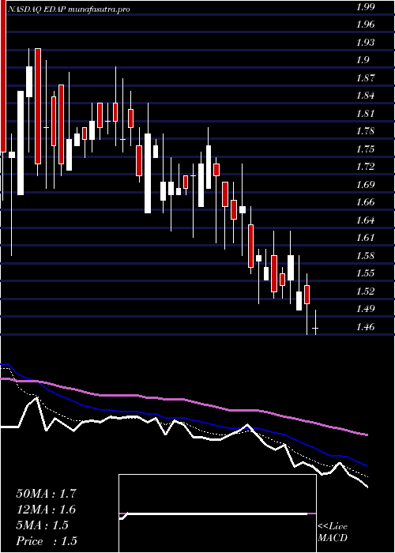This screenshot has height=553, width=395.
Task: Select the 1.72 price axis label
Action: tap(365, 167)
